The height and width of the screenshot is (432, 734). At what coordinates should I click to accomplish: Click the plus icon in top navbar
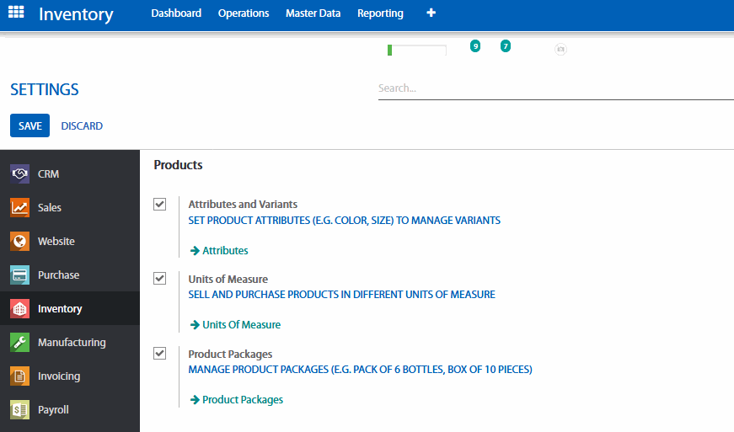point(431,13)
